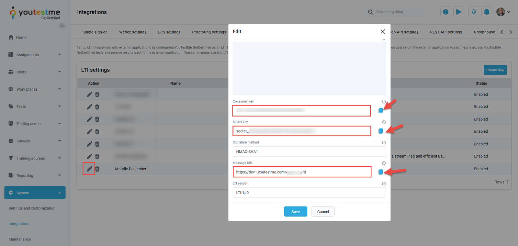Delete the Moodle December integration
The height and width of the screenshot is (246, 518).
(97, 169)
